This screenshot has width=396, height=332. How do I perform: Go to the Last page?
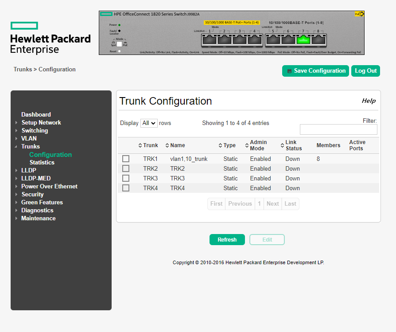(290, 203)
